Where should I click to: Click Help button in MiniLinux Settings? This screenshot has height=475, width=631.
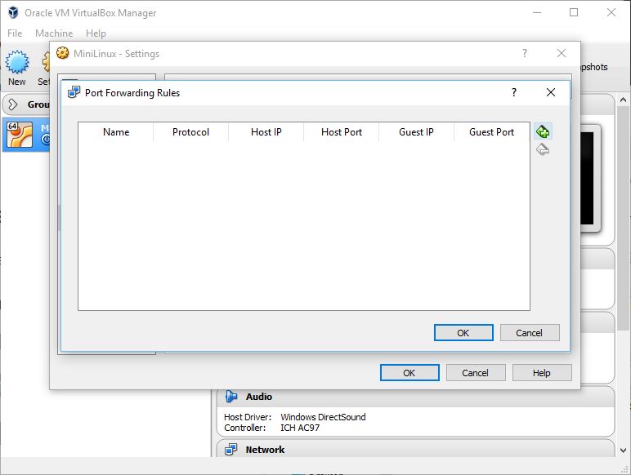[x=542, y=373]
